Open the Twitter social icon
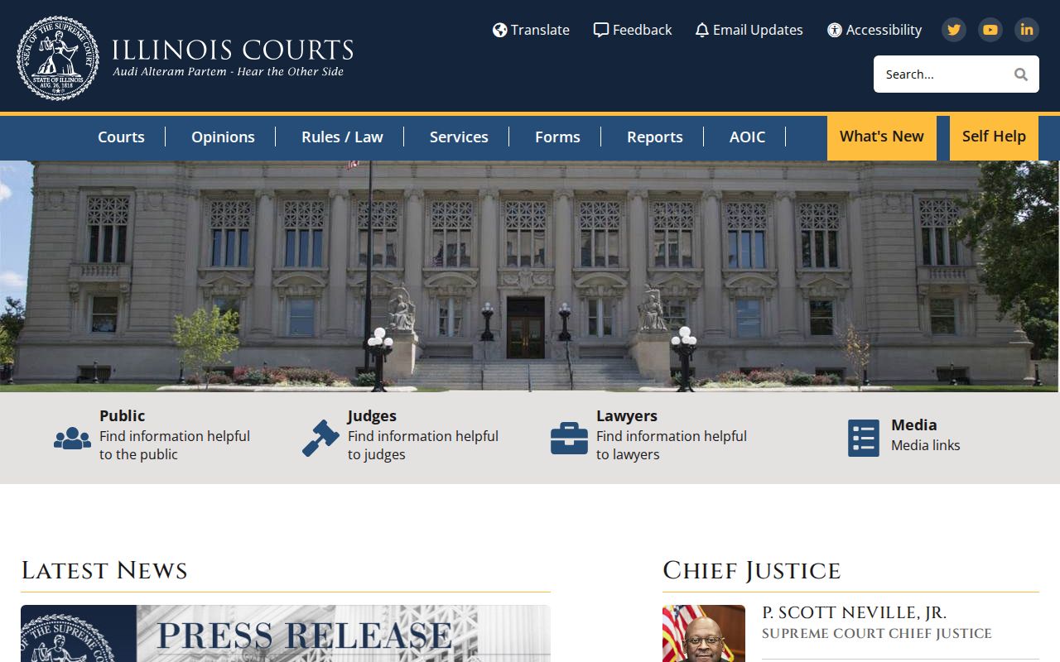The width and height of the screenshot is (1060, 662). [x=954, y=30]
